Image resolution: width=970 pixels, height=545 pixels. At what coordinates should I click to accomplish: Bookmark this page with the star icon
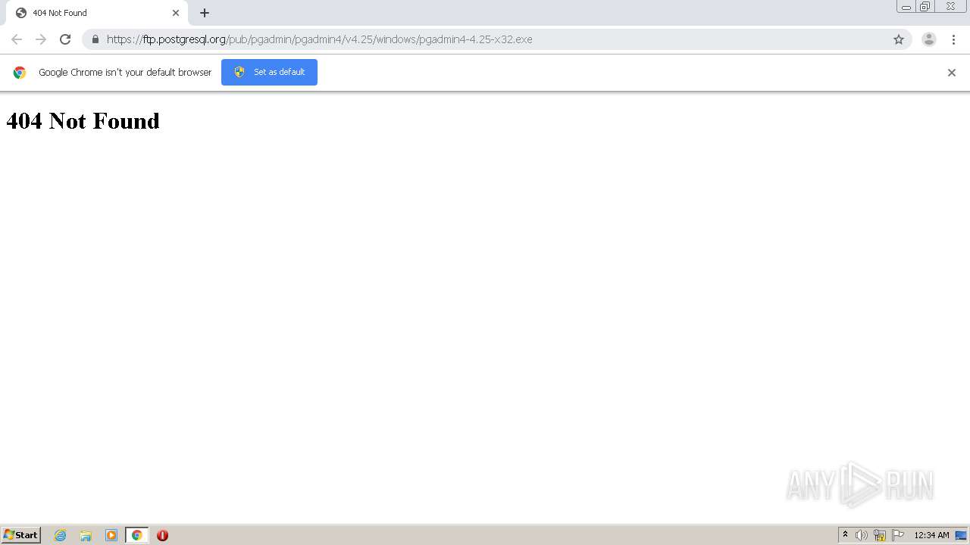(899, 39)
